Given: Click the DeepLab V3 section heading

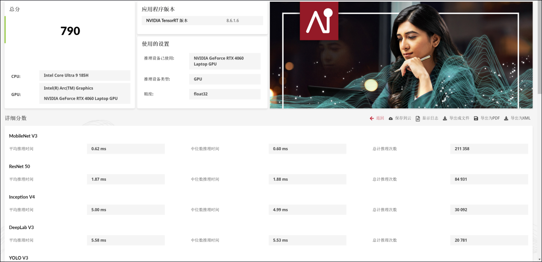Looking at the screenshot, I should click(21, 227).
